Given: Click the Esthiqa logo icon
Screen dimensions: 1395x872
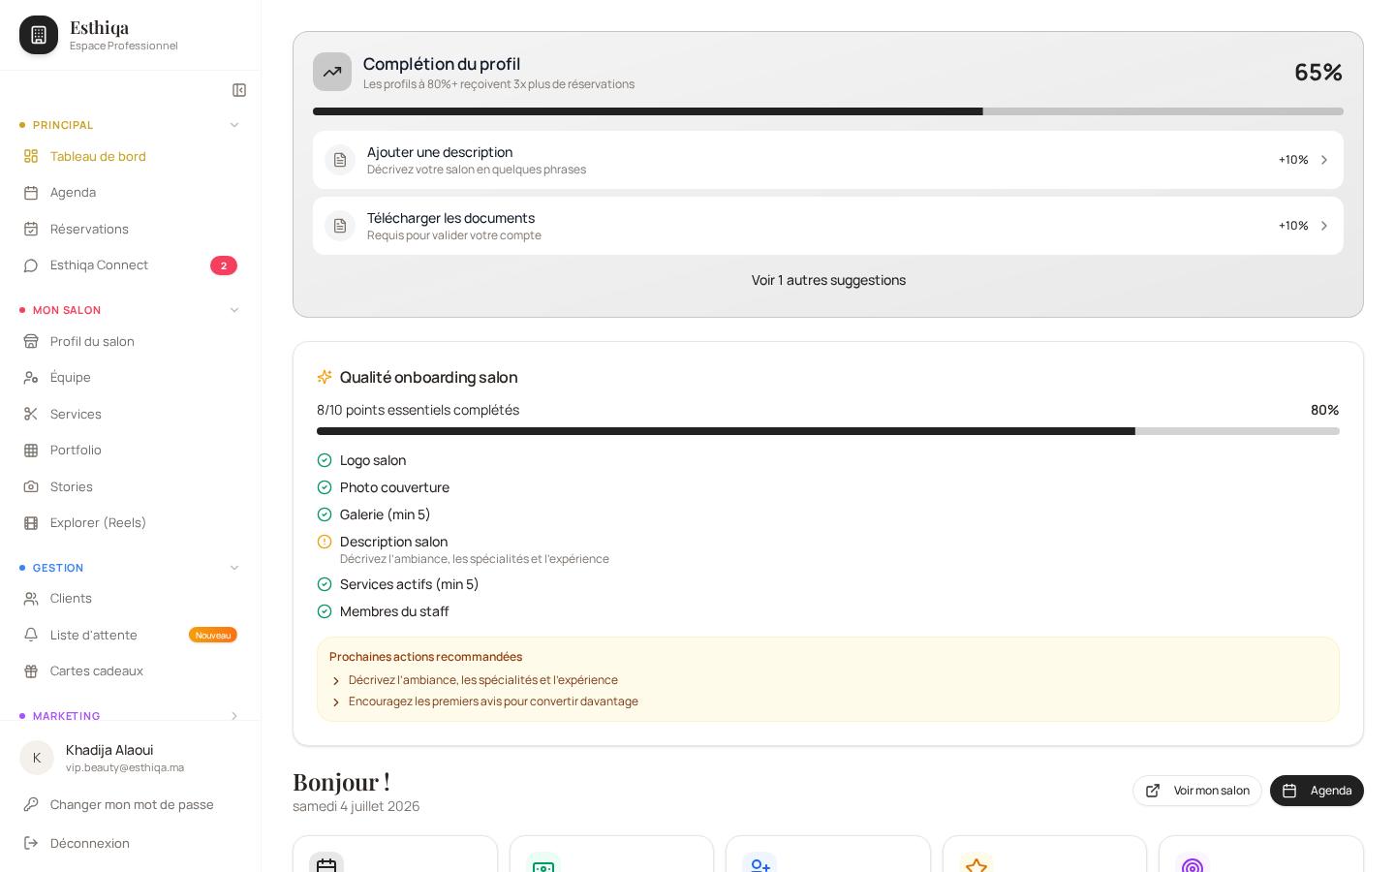Looking at the screenshot, I should pos(39,35).
